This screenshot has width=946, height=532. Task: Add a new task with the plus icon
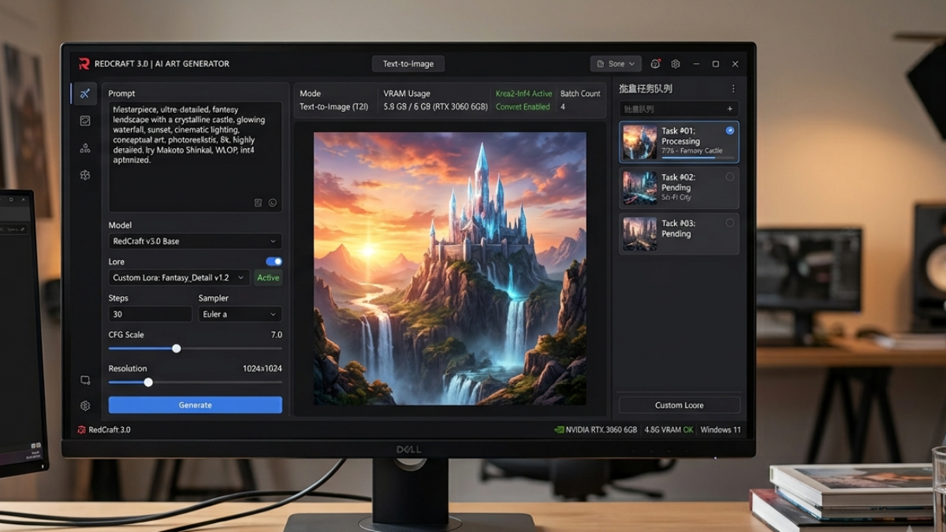(730, 109)
